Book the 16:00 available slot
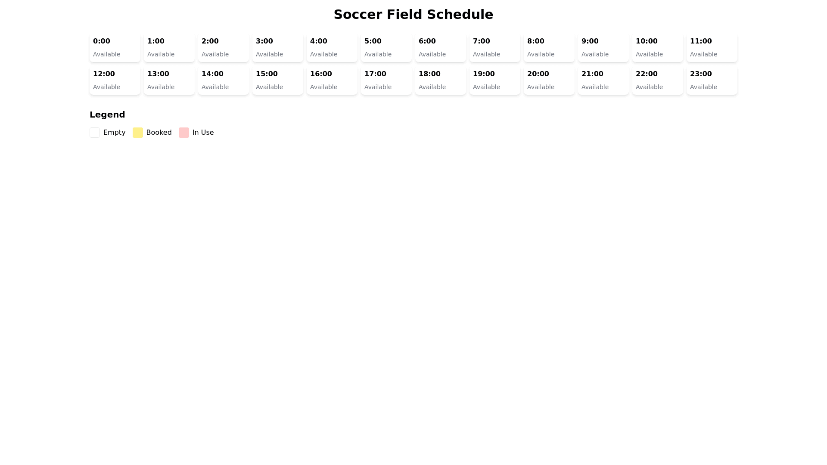This screenshot has height=465, width=827. [x=332, y=80]
